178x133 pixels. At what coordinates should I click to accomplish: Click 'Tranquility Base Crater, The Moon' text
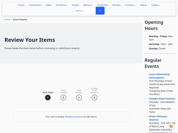pos(161,93)
